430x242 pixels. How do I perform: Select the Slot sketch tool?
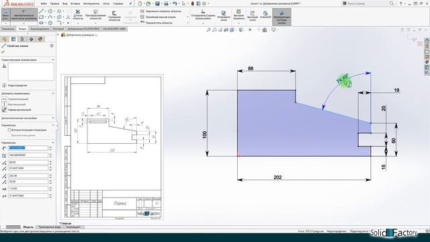(x=42, y=23)
